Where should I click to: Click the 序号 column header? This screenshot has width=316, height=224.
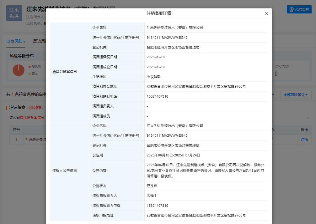point(16,130)
